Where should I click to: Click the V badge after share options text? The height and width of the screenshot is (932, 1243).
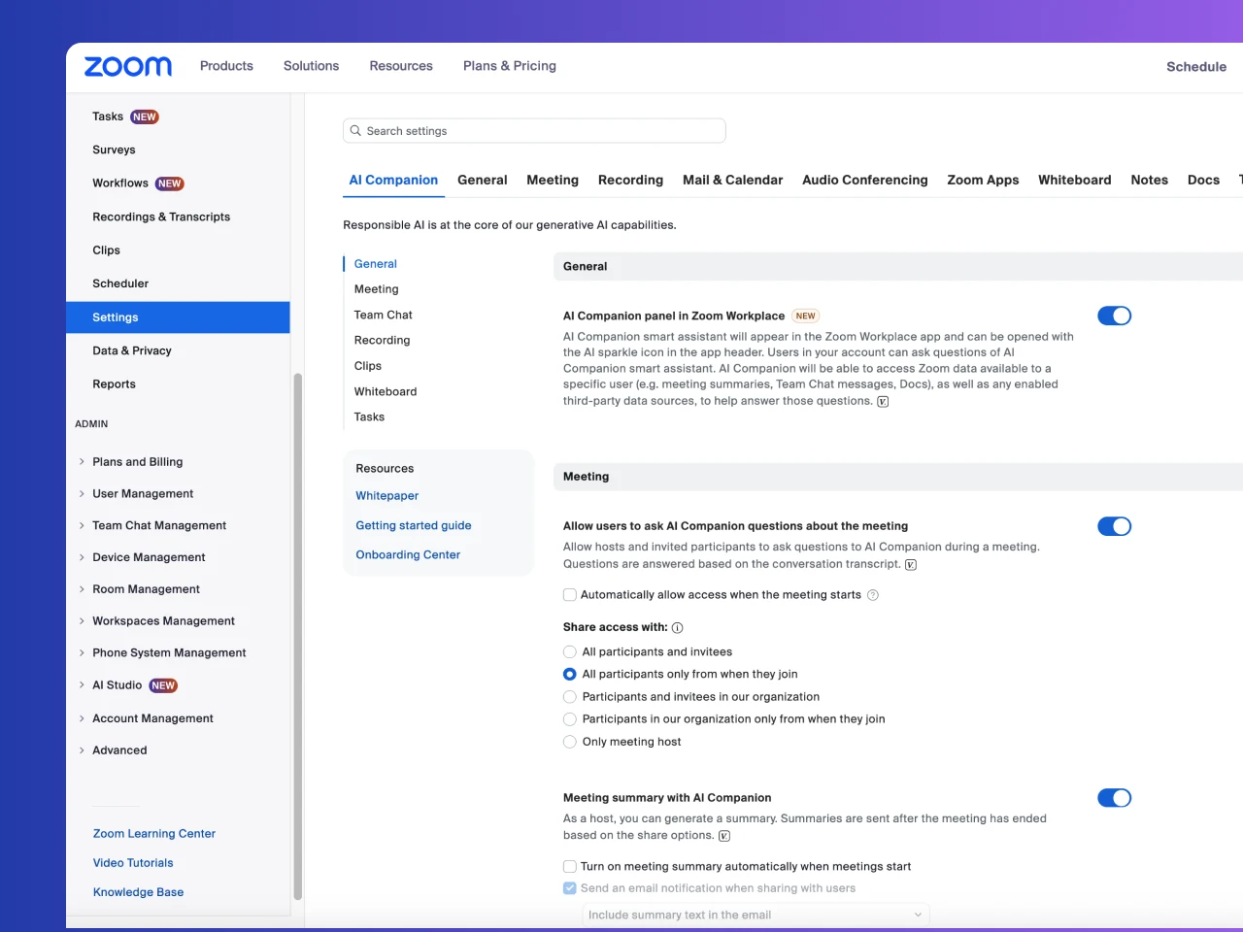tap(724, 836)
